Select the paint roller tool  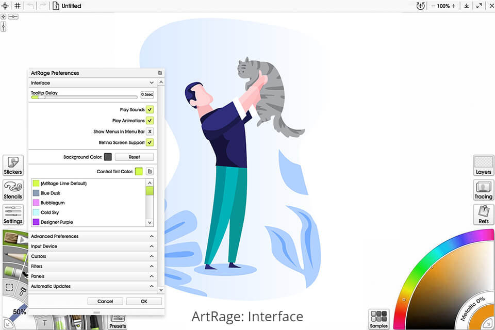(x=23, y=291)
